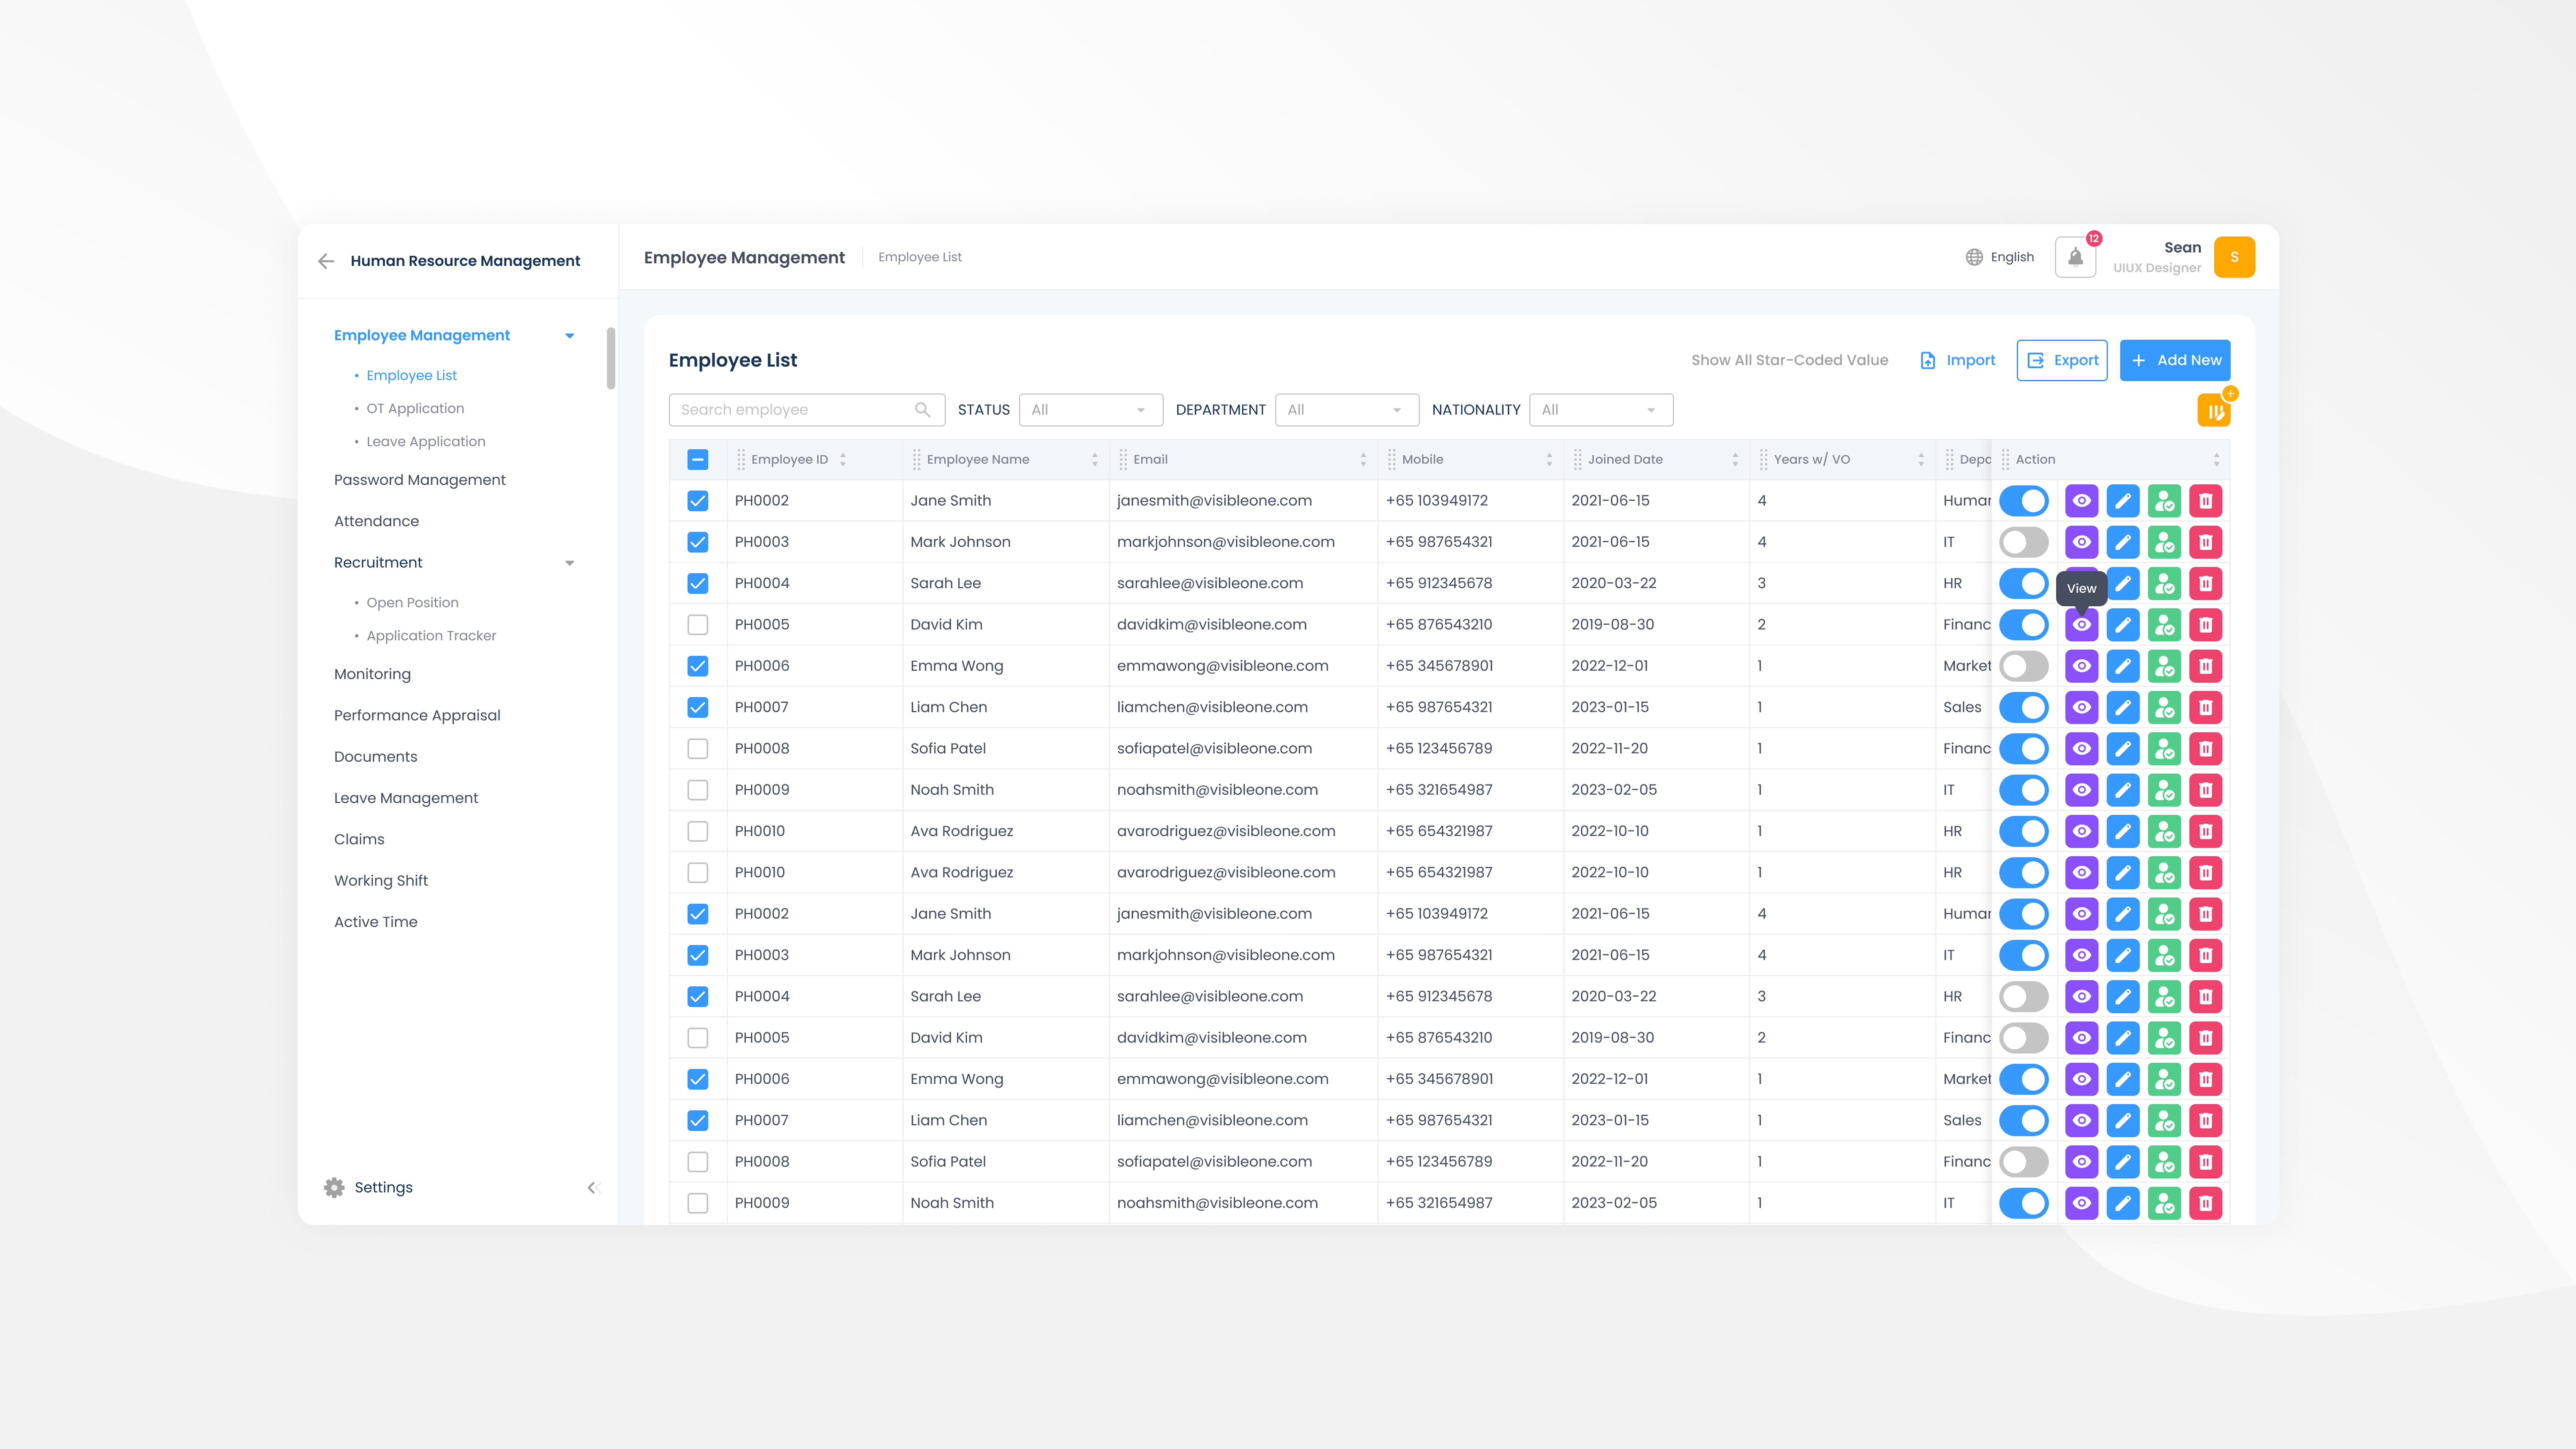Open the notification bell with badge 12
2576x1449 pixels.
click(x=2075, y=257)
